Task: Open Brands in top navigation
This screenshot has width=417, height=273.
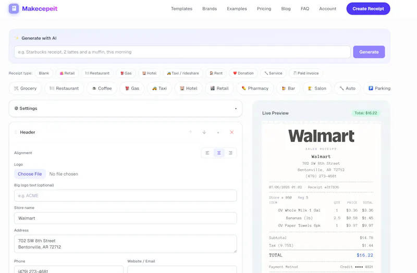Action: pos(210,9)
